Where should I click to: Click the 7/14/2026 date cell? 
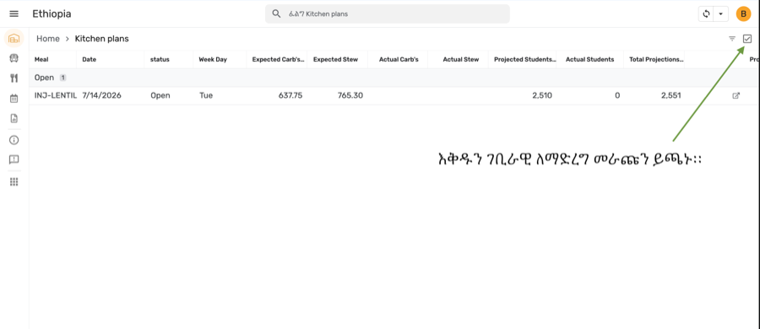102,96
